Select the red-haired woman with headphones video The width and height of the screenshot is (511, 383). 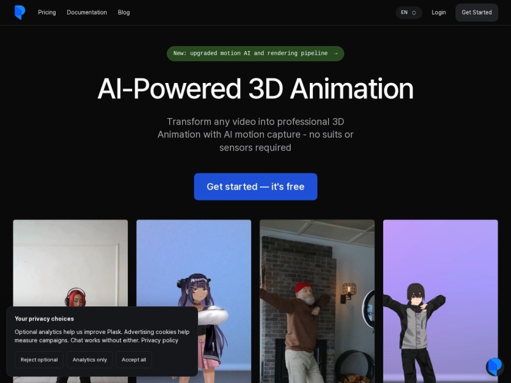pos(70,262)
